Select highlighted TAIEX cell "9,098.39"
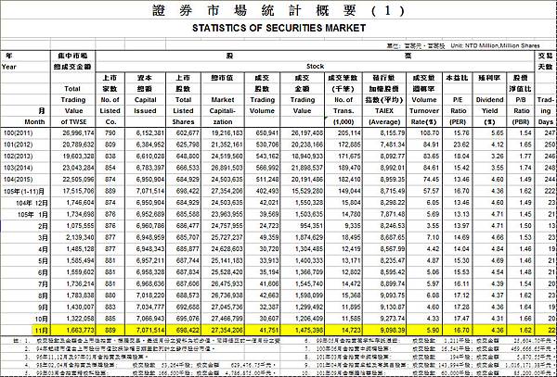Viewport: 557px width, 377px height. (x=392, y=331)
